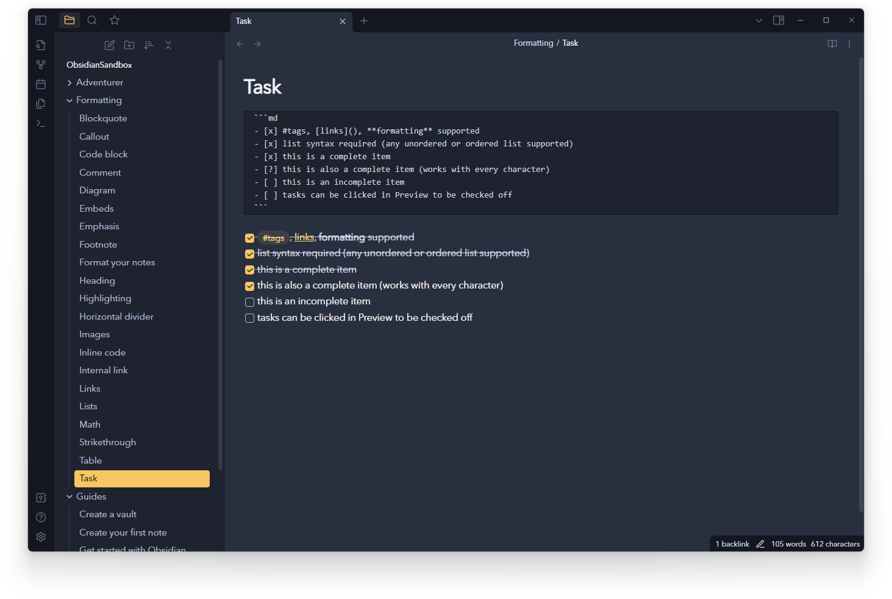
Task: Open help question mark icon
Action: (41, 517)
